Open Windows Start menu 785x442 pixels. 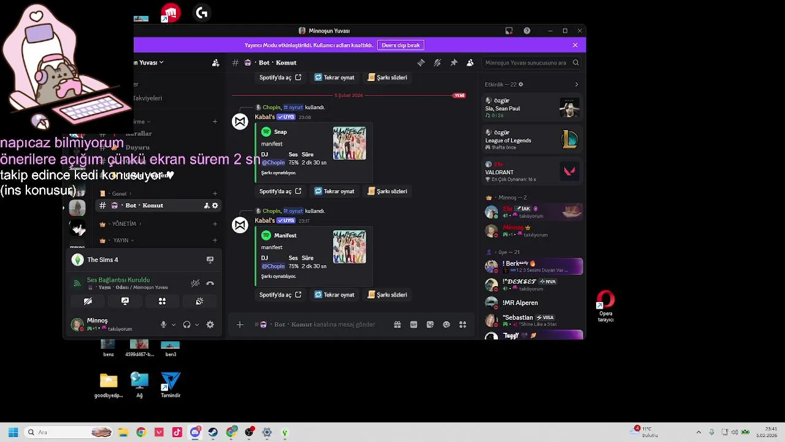[13, 432]
